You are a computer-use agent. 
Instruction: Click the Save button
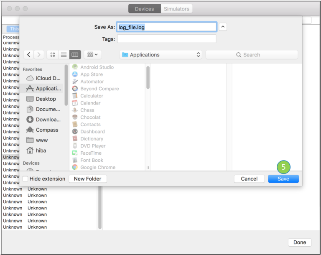click(283, 179)
